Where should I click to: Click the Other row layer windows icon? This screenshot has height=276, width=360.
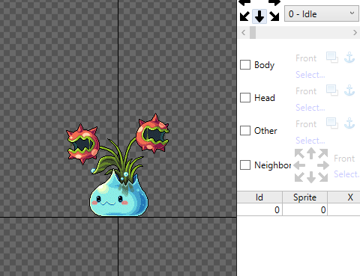coord(332,123)
